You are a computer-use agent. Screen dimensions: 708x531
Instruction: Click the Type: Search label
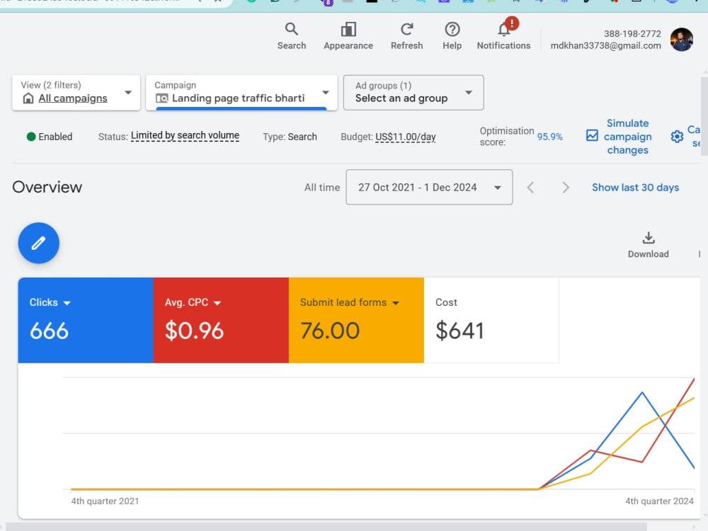(x=290, y=137)
